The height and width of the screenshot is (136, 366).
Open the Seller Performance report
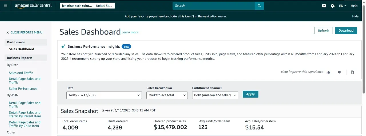[x=23, y=89]
